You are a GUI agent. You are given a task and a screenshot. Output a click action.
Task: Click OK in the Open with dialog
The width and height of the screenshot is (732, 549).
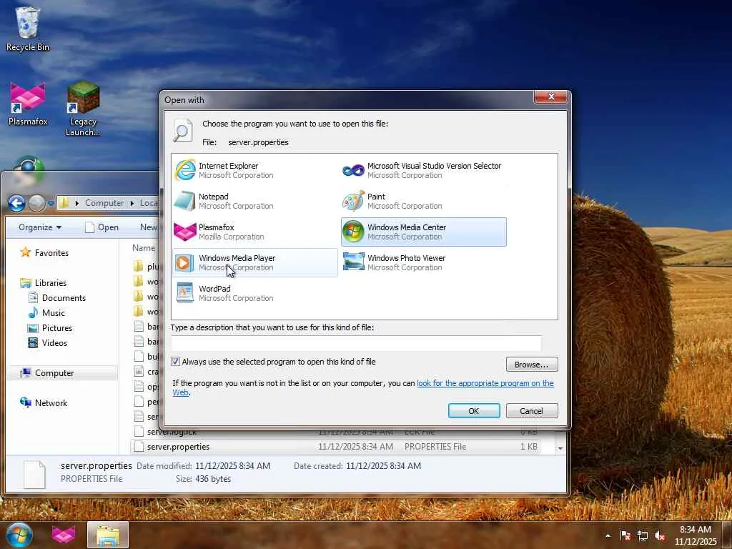point(474,411)
